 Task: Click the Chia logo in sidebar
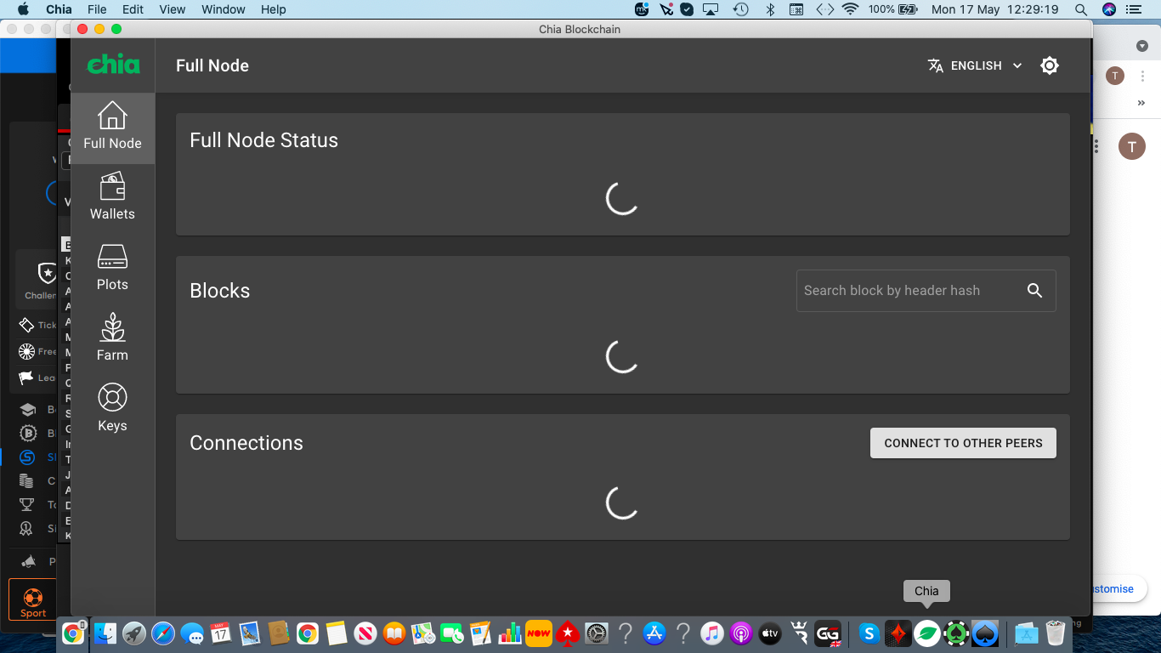[113, 65]
